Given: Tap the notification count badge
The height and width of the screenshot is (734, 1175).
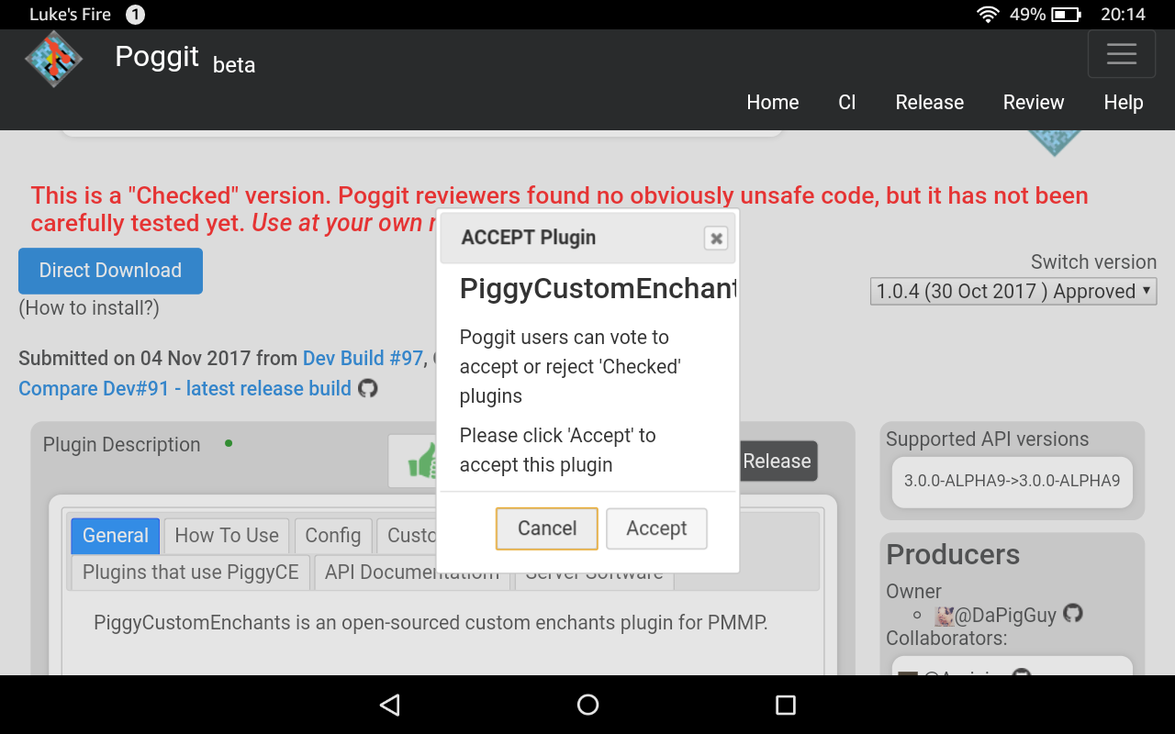Looking at the screenshot, I should coord(135,15).
